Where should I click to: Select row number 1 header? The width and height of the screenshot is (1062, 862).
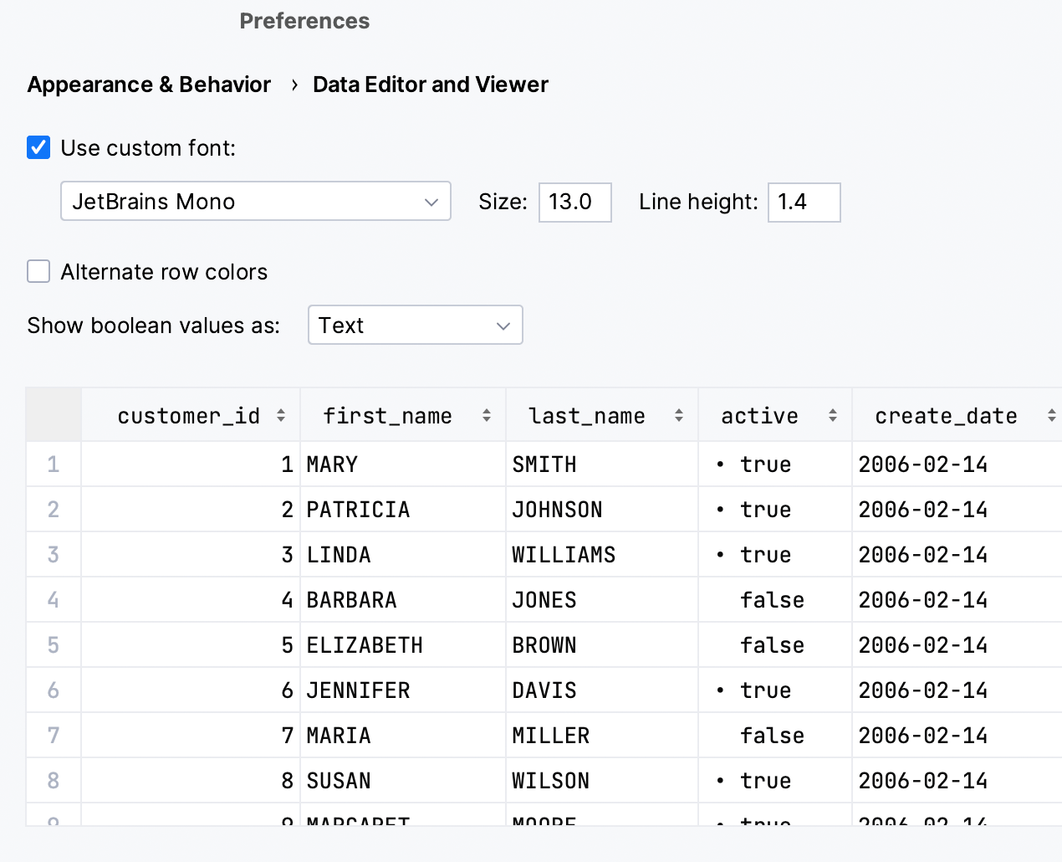click(x=54, y=464)
